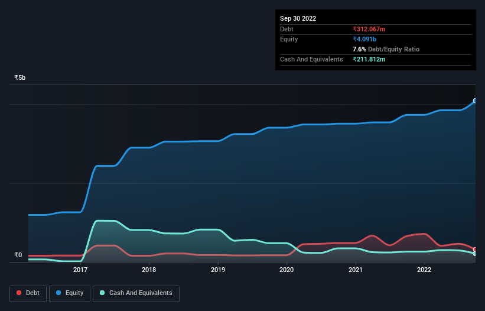Click the 2017 x-axis label

[80, 270]
